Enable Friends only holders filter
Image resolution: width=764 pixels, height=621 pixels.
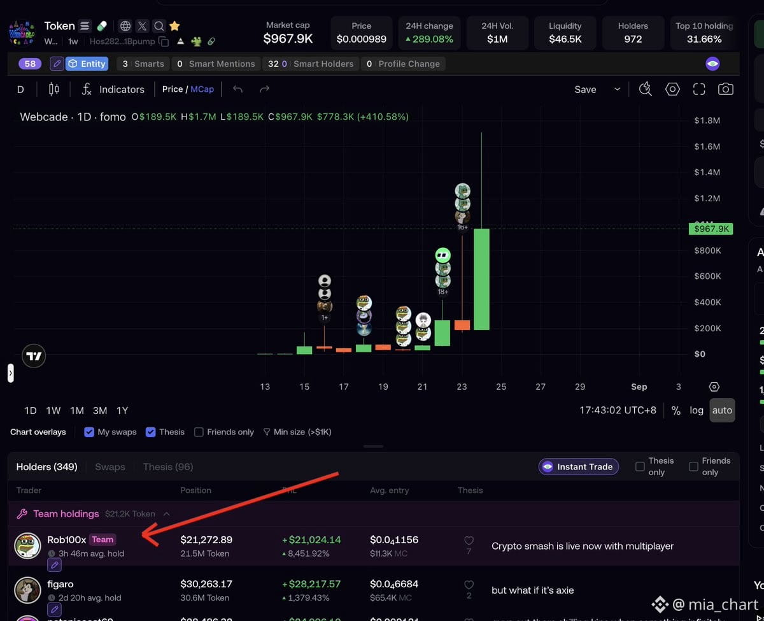click(693, 466)
